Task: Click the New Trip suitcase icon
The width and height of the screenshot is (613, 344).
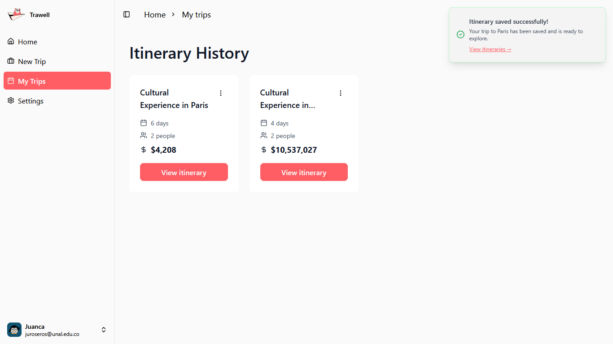Action: click(x=11, y=61)
